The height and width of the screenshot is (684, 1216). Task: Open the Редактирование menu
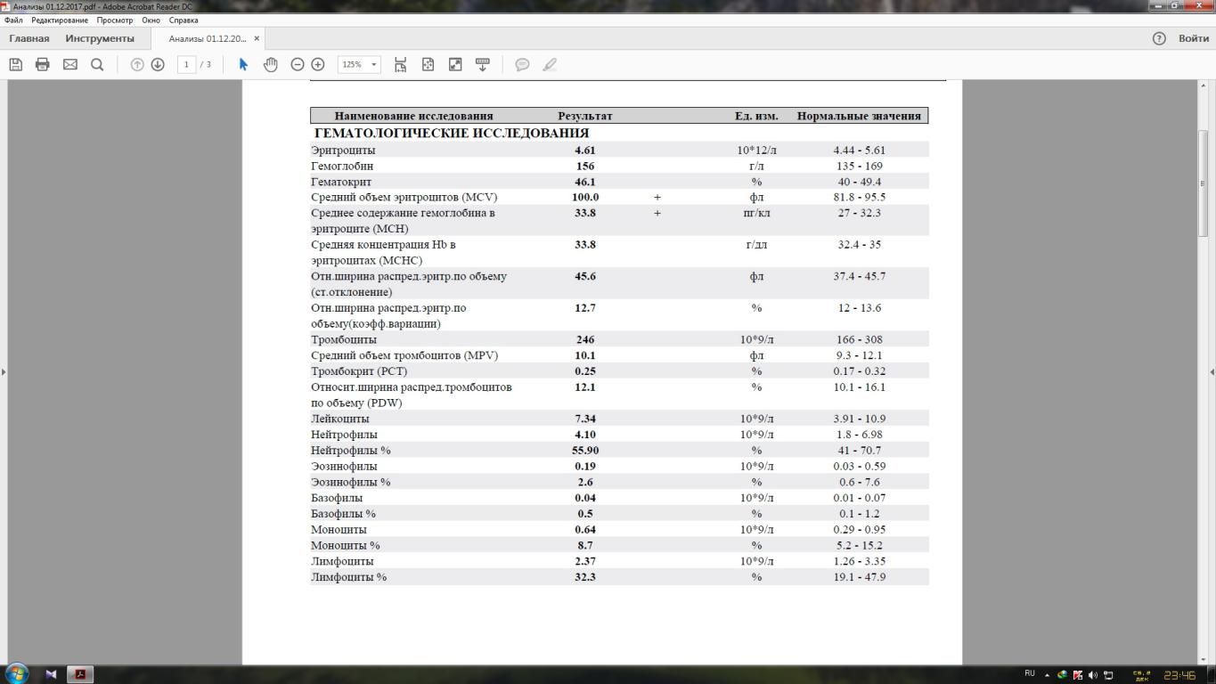60,20
